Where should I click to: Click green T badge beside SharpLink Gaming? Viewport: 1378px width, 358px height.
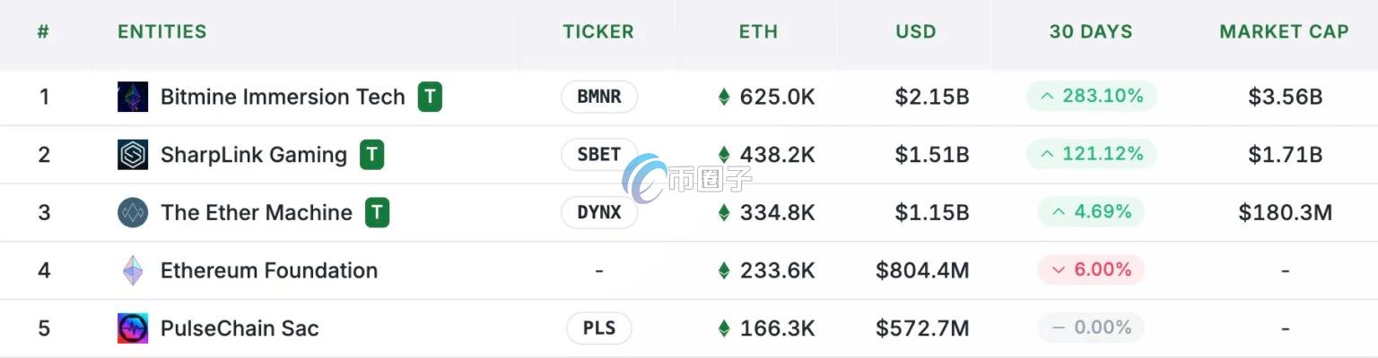(x=372, y=155)
